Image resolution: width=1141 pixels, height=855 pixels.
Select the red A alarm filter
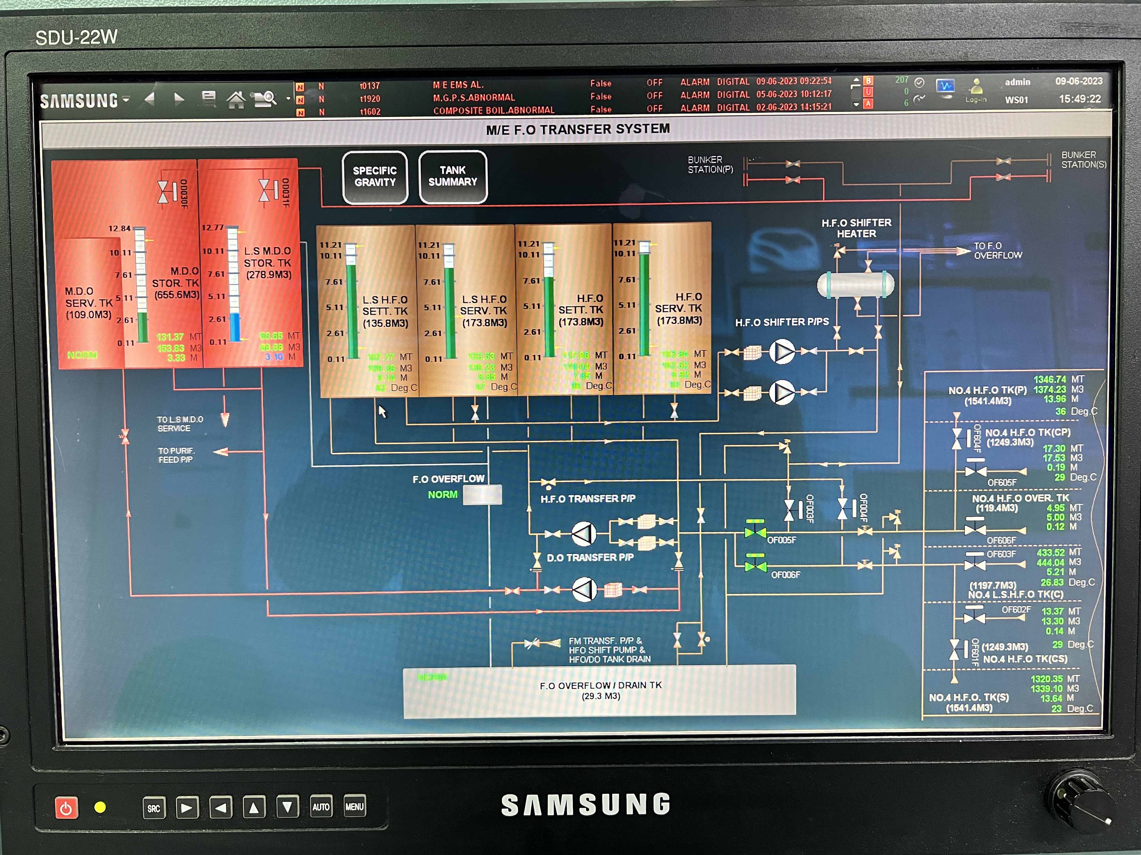[x=868, y=104]
